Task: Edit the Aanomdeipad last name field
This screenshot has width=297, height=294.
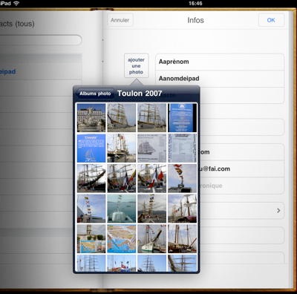Action: 220,79
